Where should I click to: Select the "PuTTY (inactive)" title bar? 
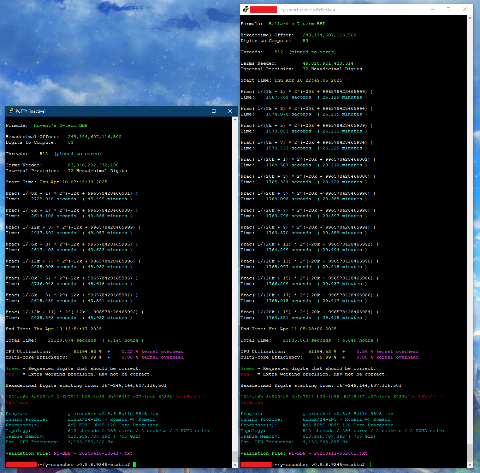[x=106, y=111]
